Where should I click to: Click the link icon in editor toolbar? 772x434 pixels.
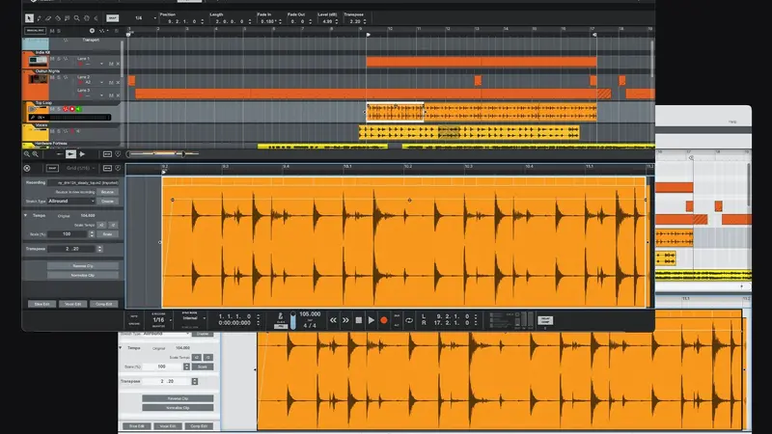click(x=107, y=168)
